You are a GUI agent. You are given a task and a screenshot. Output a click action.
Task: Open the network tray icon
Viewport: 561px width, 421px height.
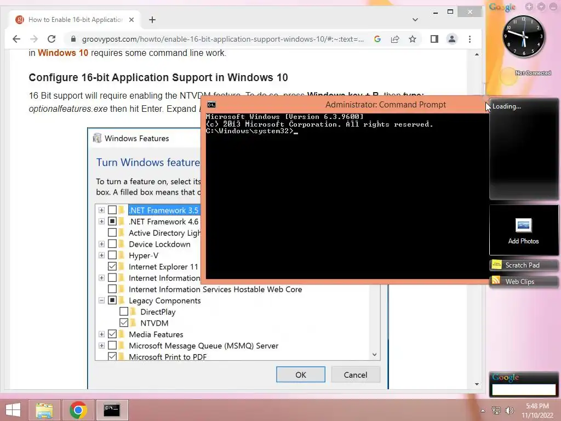pos(496,411)
